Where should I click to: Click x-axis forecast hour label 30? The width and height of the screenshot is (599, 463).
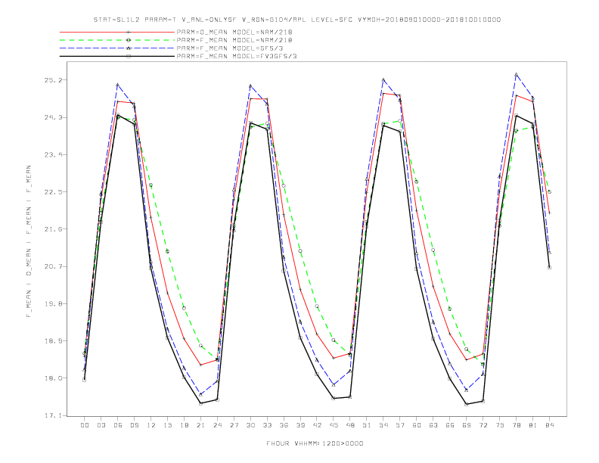coord(250,425)
